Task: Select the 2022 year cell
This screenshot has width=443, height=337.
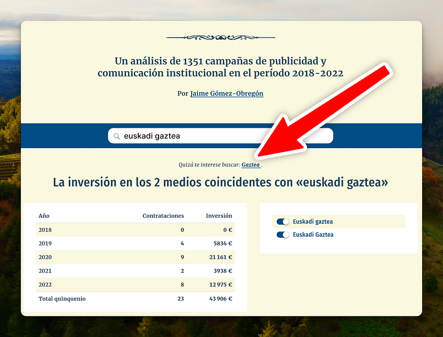Action: (x=45, y=284)
